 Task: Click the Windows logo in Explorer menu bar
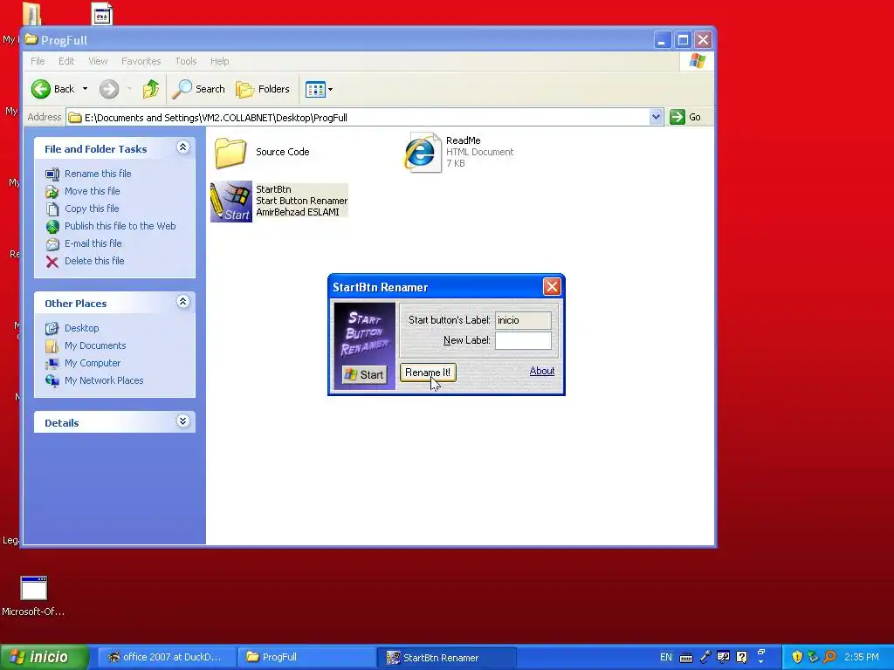(x=697, y=61)
